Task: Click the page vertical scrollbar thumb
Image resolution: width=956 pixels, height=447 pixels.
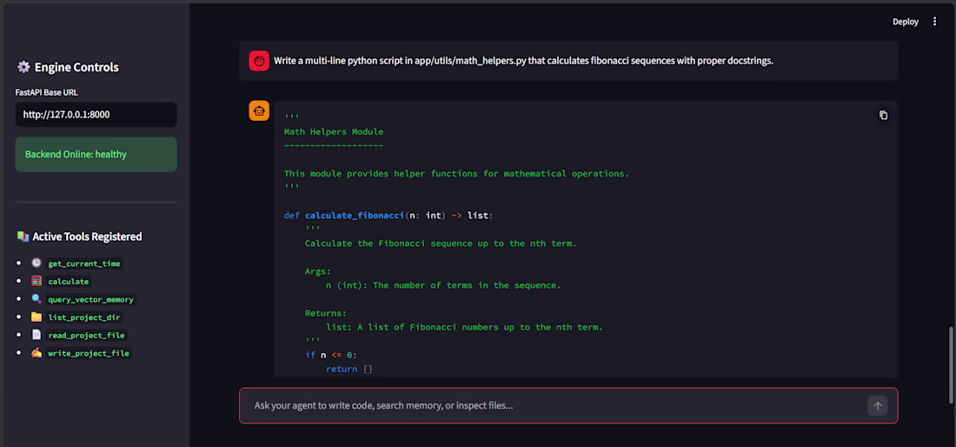Action: point(951,364)
